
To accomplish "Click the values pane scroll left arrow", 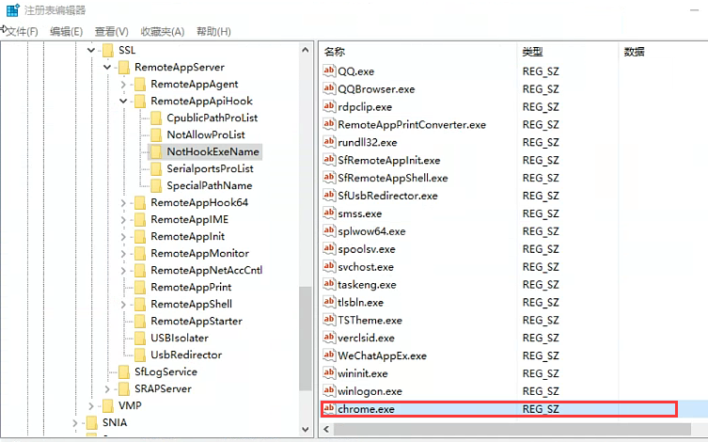I will (x=326, y=430).
